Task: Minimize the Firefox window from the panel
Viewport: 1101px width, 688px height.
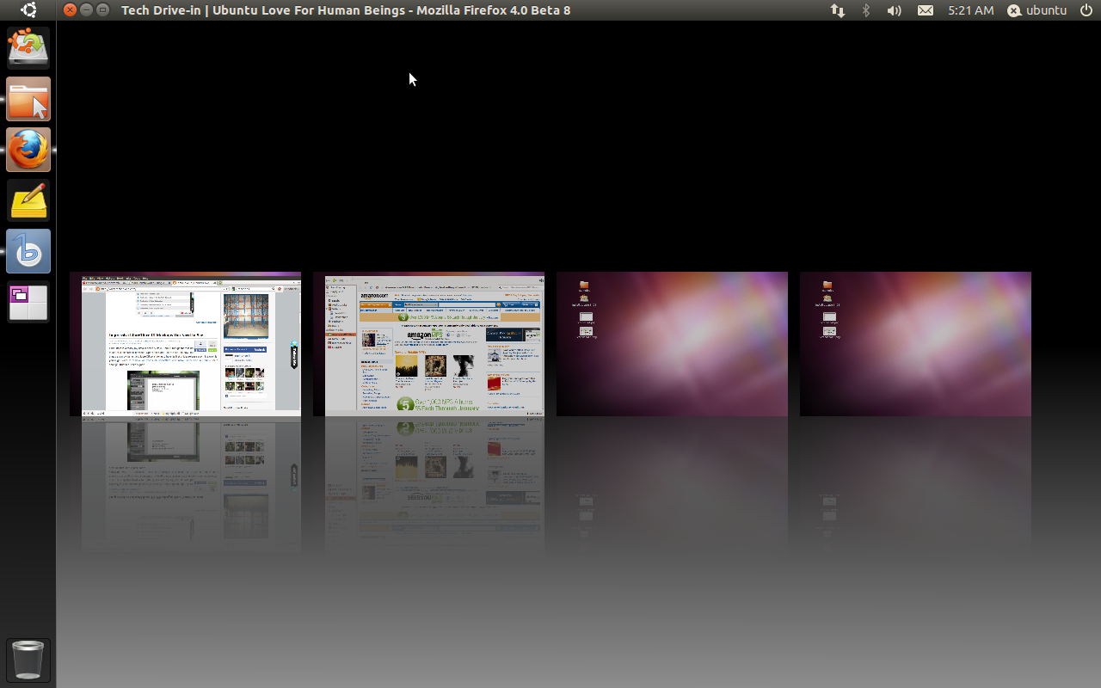Action: click(87, 10)
